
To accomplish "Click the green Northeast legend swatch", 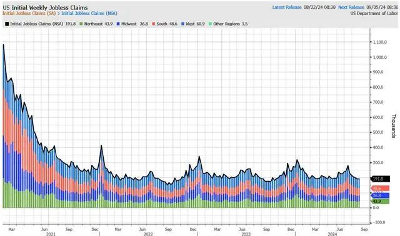I will pos(81,24).
